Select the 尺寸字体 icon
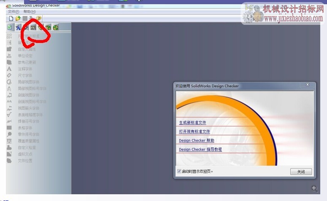327x201 pixels. [x=9, y=75]
